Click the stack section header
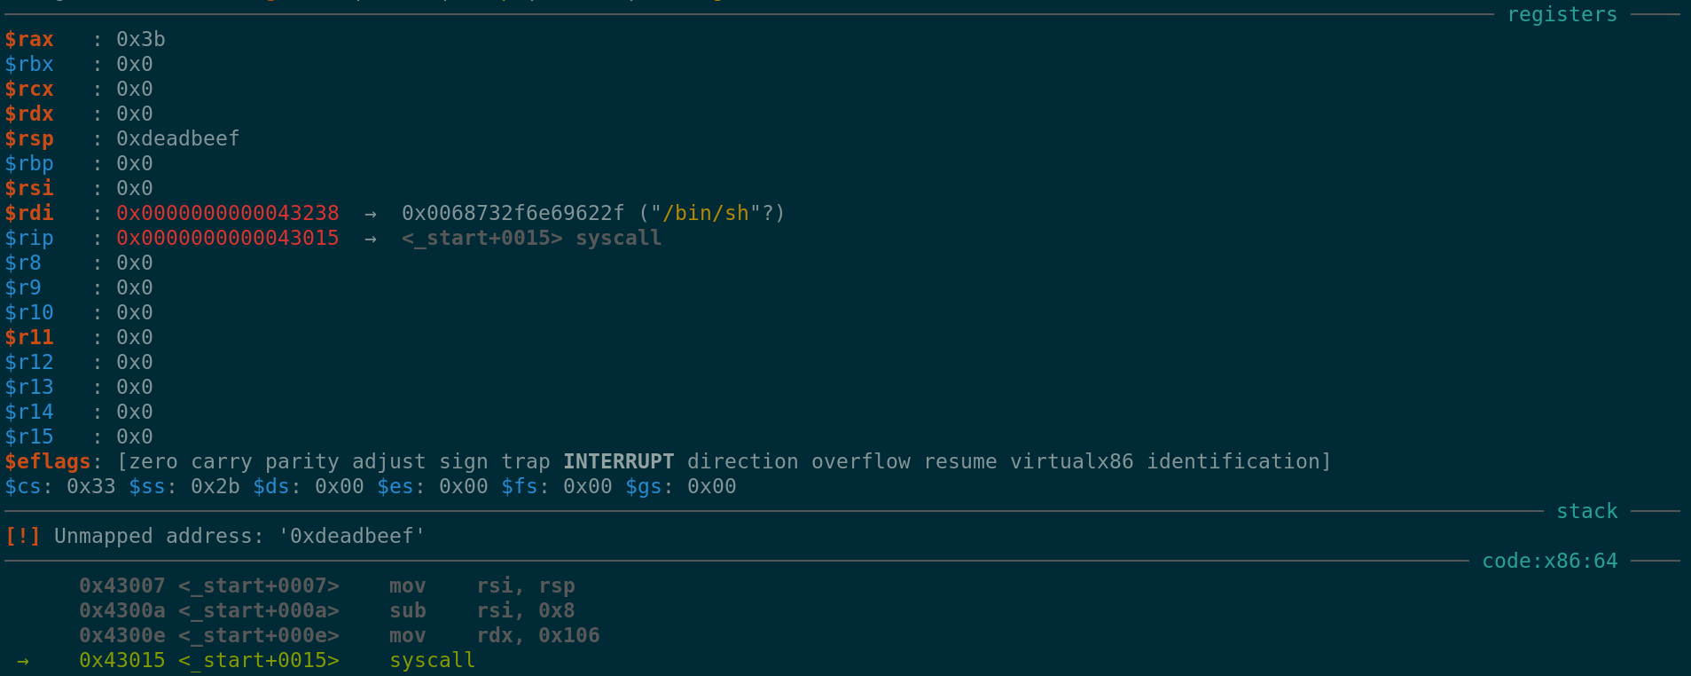Image resolution: width=1691 pixels, height=676 pixels. coord(1586,512)
